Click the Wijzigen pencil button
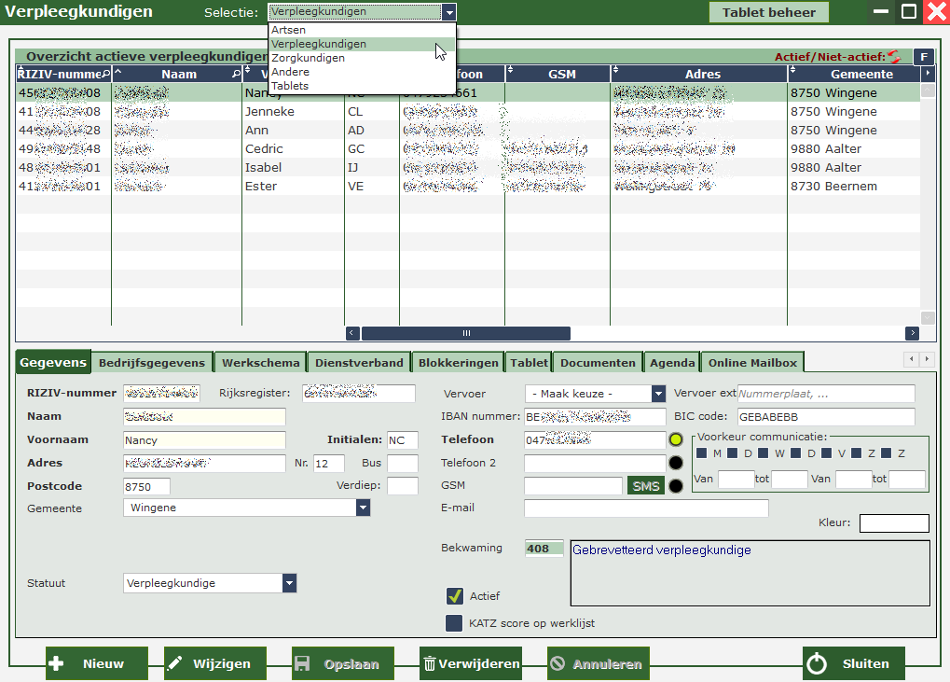The image size is (950, 682). pos(214,663)
